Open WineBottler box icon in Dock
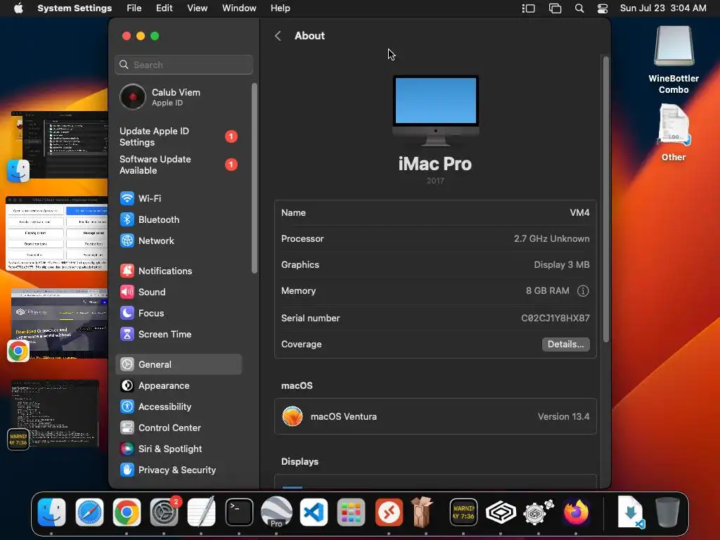 click(x=423, y=512)
